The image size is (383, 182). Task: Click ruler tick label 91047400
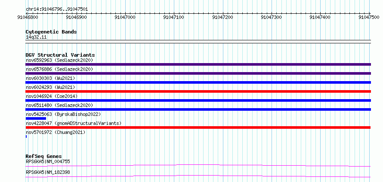320,17
